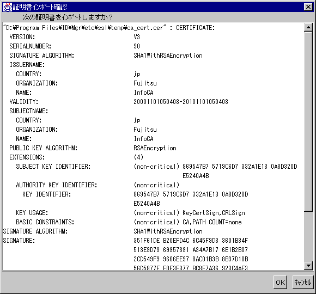Click the CA,PATH COUNT=none value
This screenshot has height=294, width=316.
(x=212, y=222)
